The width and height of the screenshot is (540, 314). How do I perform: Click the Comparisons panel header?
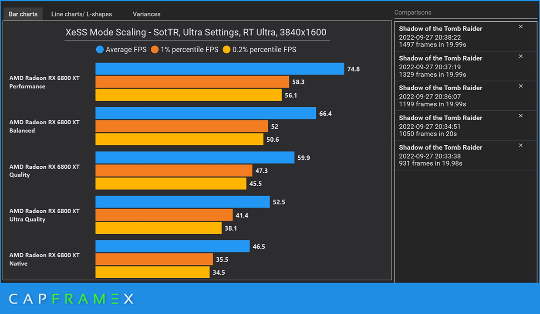pos(413,13)
